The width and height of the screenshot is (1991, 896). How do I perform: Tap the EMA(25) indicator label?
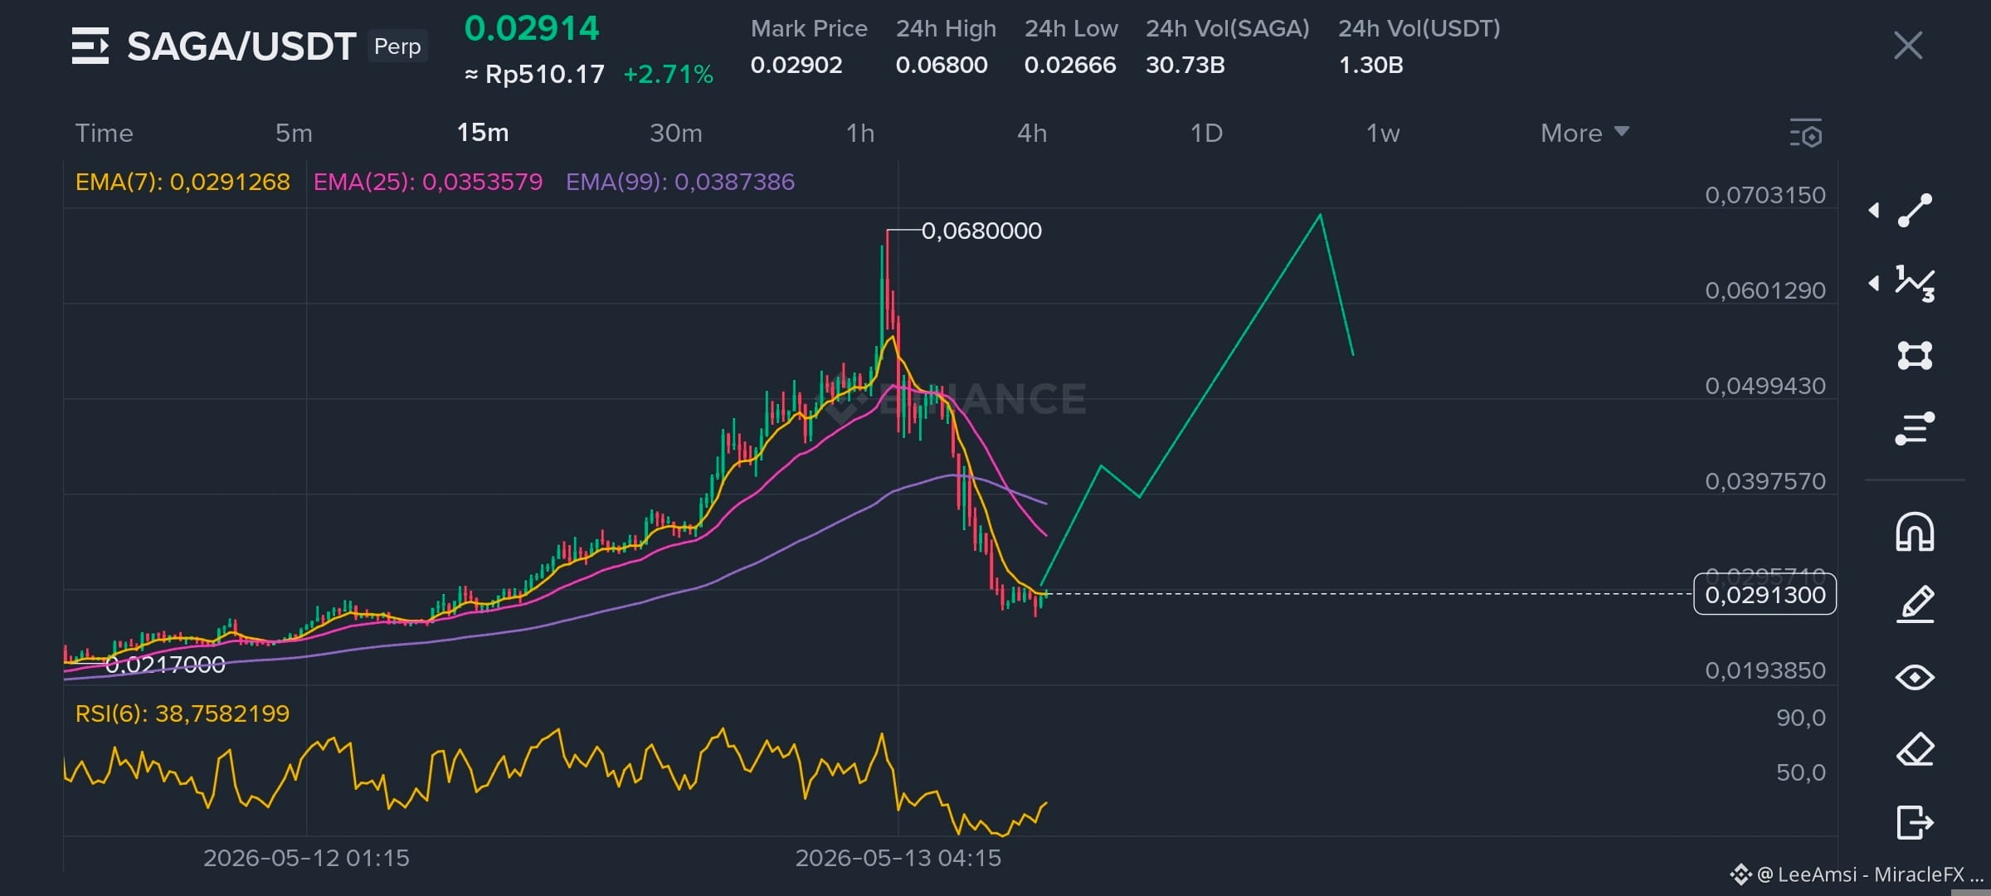(428, 182)
